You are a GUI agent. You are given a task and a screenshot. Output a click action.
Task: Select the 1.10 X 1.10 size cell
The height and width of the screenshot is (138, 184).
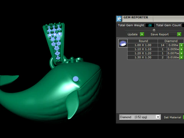[143, 49]
